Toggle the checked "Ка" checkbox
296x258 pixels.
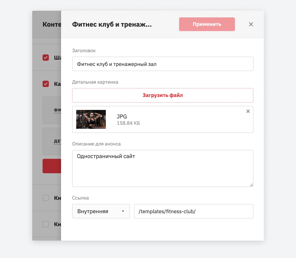click(x=46, y=84)
